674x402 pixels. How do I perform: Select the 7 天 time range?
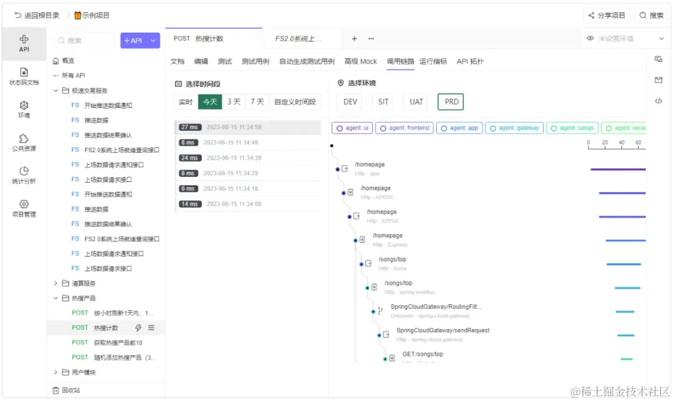258,102
